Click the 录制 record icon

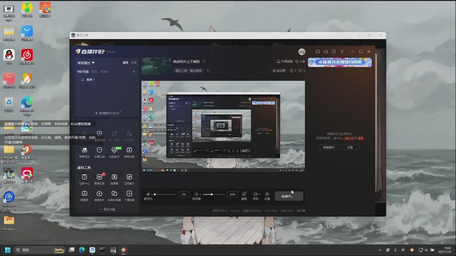[255, 194]
